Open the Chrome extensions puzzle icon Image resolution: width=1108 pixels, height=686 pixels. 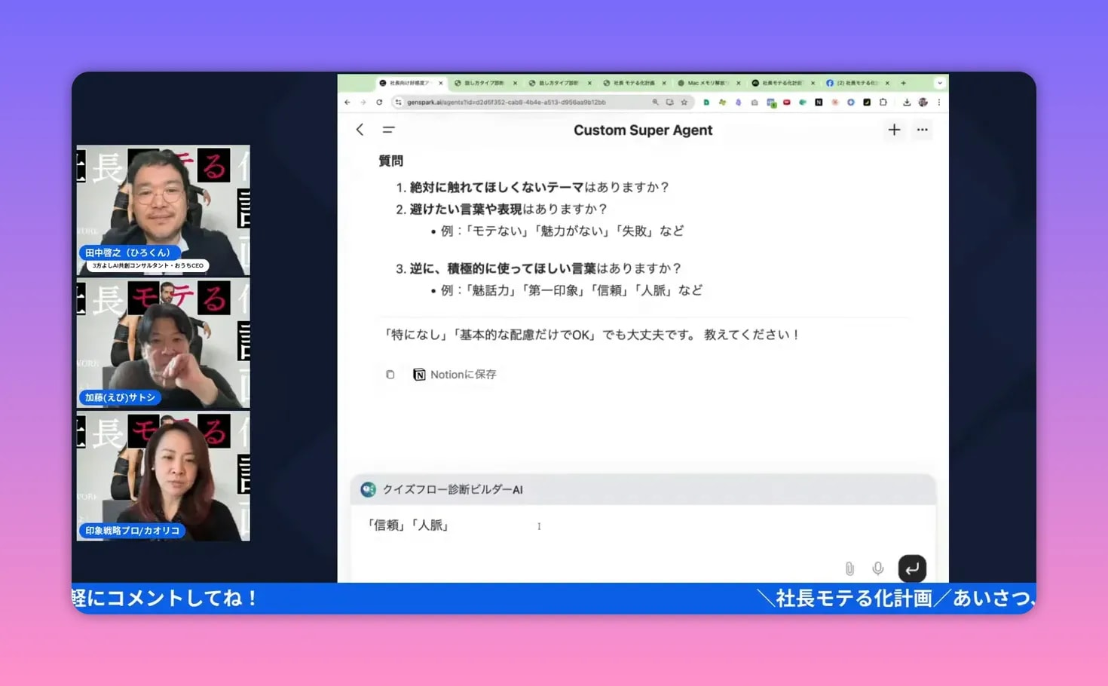pos(883,102)
